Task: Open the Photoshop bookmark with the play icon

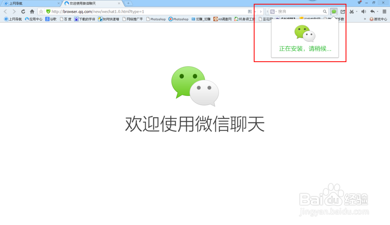Action: tap(178, 19)
